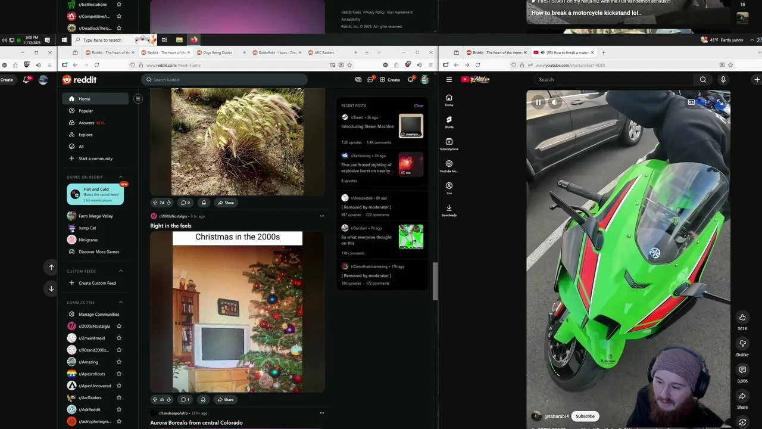
Task: Open comments on Right in the feels post
Action: tap(185, 400)
